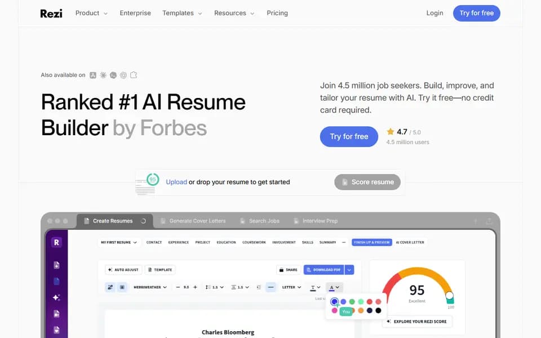Pick the green color swatch
Screen dimensions: 541x338
[352, 302]
